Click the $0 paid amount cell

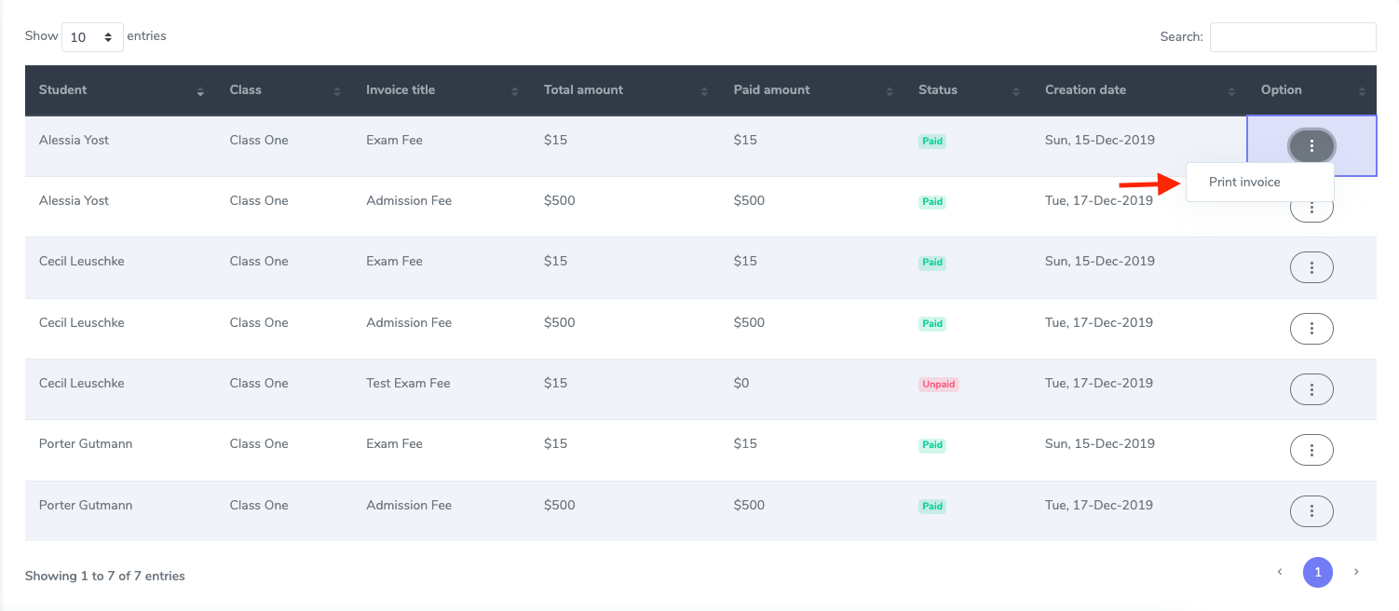[741, 383]
